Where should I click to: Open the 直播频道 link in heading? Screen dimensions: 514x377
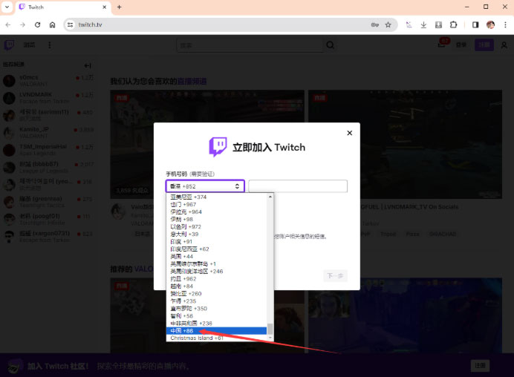click(x=192, y=81)
